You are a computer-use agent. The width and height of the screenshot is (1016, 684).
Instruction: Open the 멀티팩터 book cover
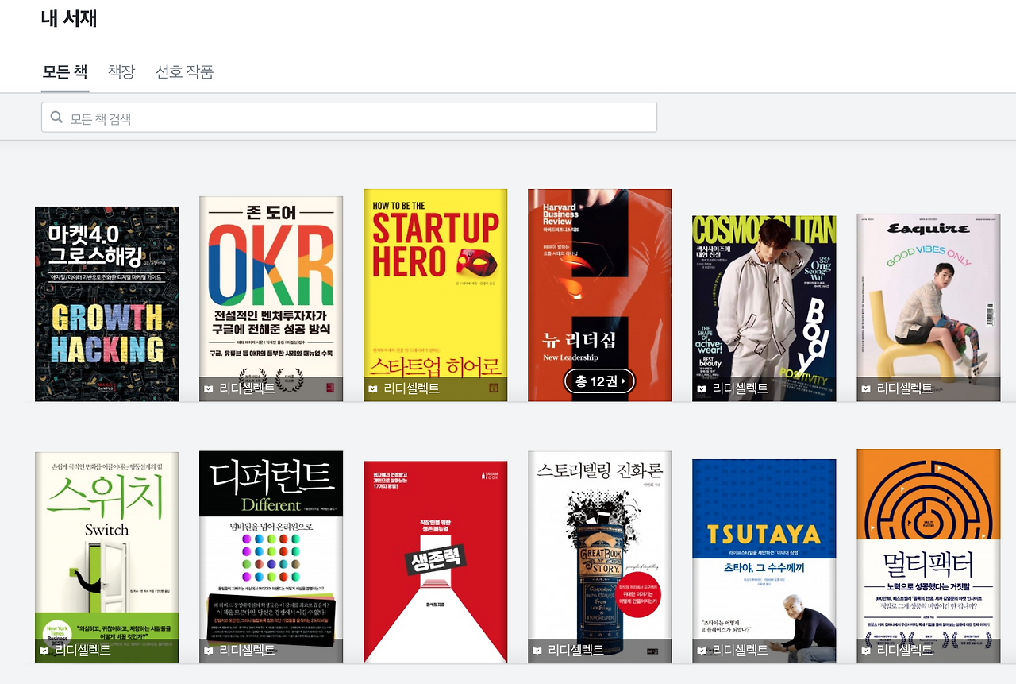coord(929,556)
